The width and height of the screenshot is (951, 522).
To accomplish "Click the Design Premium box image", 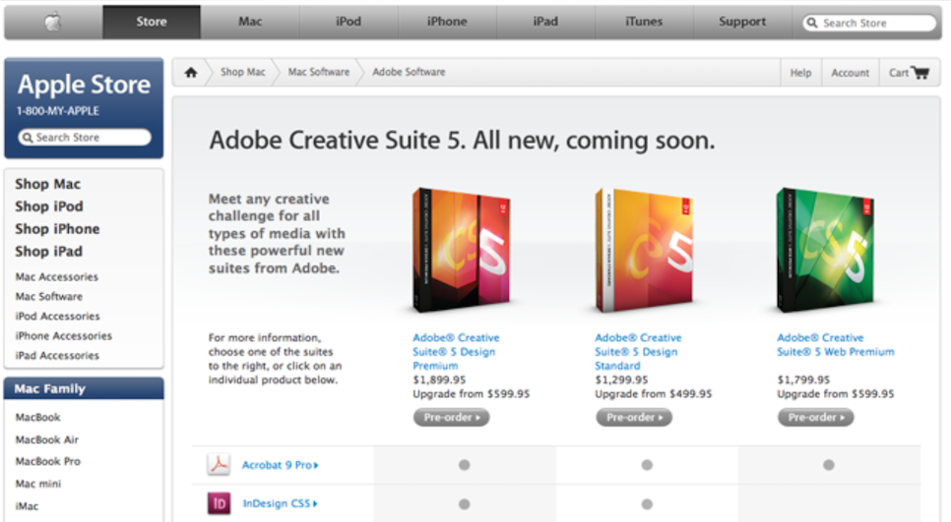I will (x=459, y=250).
